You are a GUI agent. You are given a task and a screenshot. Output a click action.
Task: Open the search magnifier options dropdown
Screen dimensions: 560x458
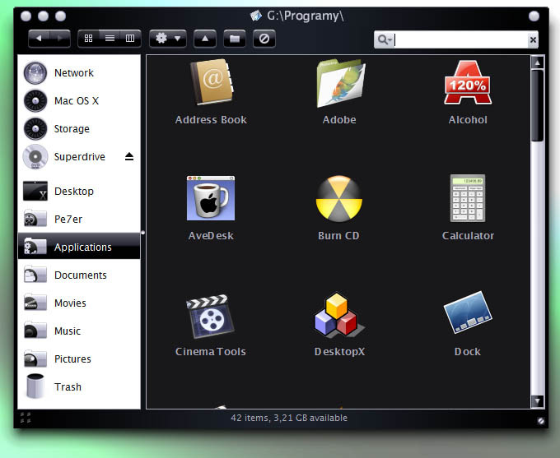tap(385, 39)
